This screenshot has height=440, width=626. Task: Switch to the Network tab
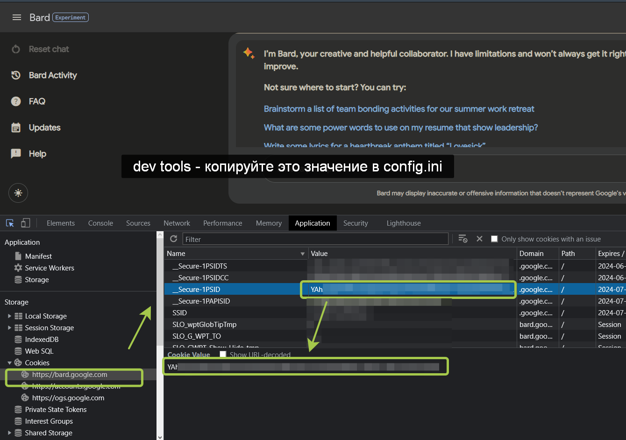(x=177, y=223)
